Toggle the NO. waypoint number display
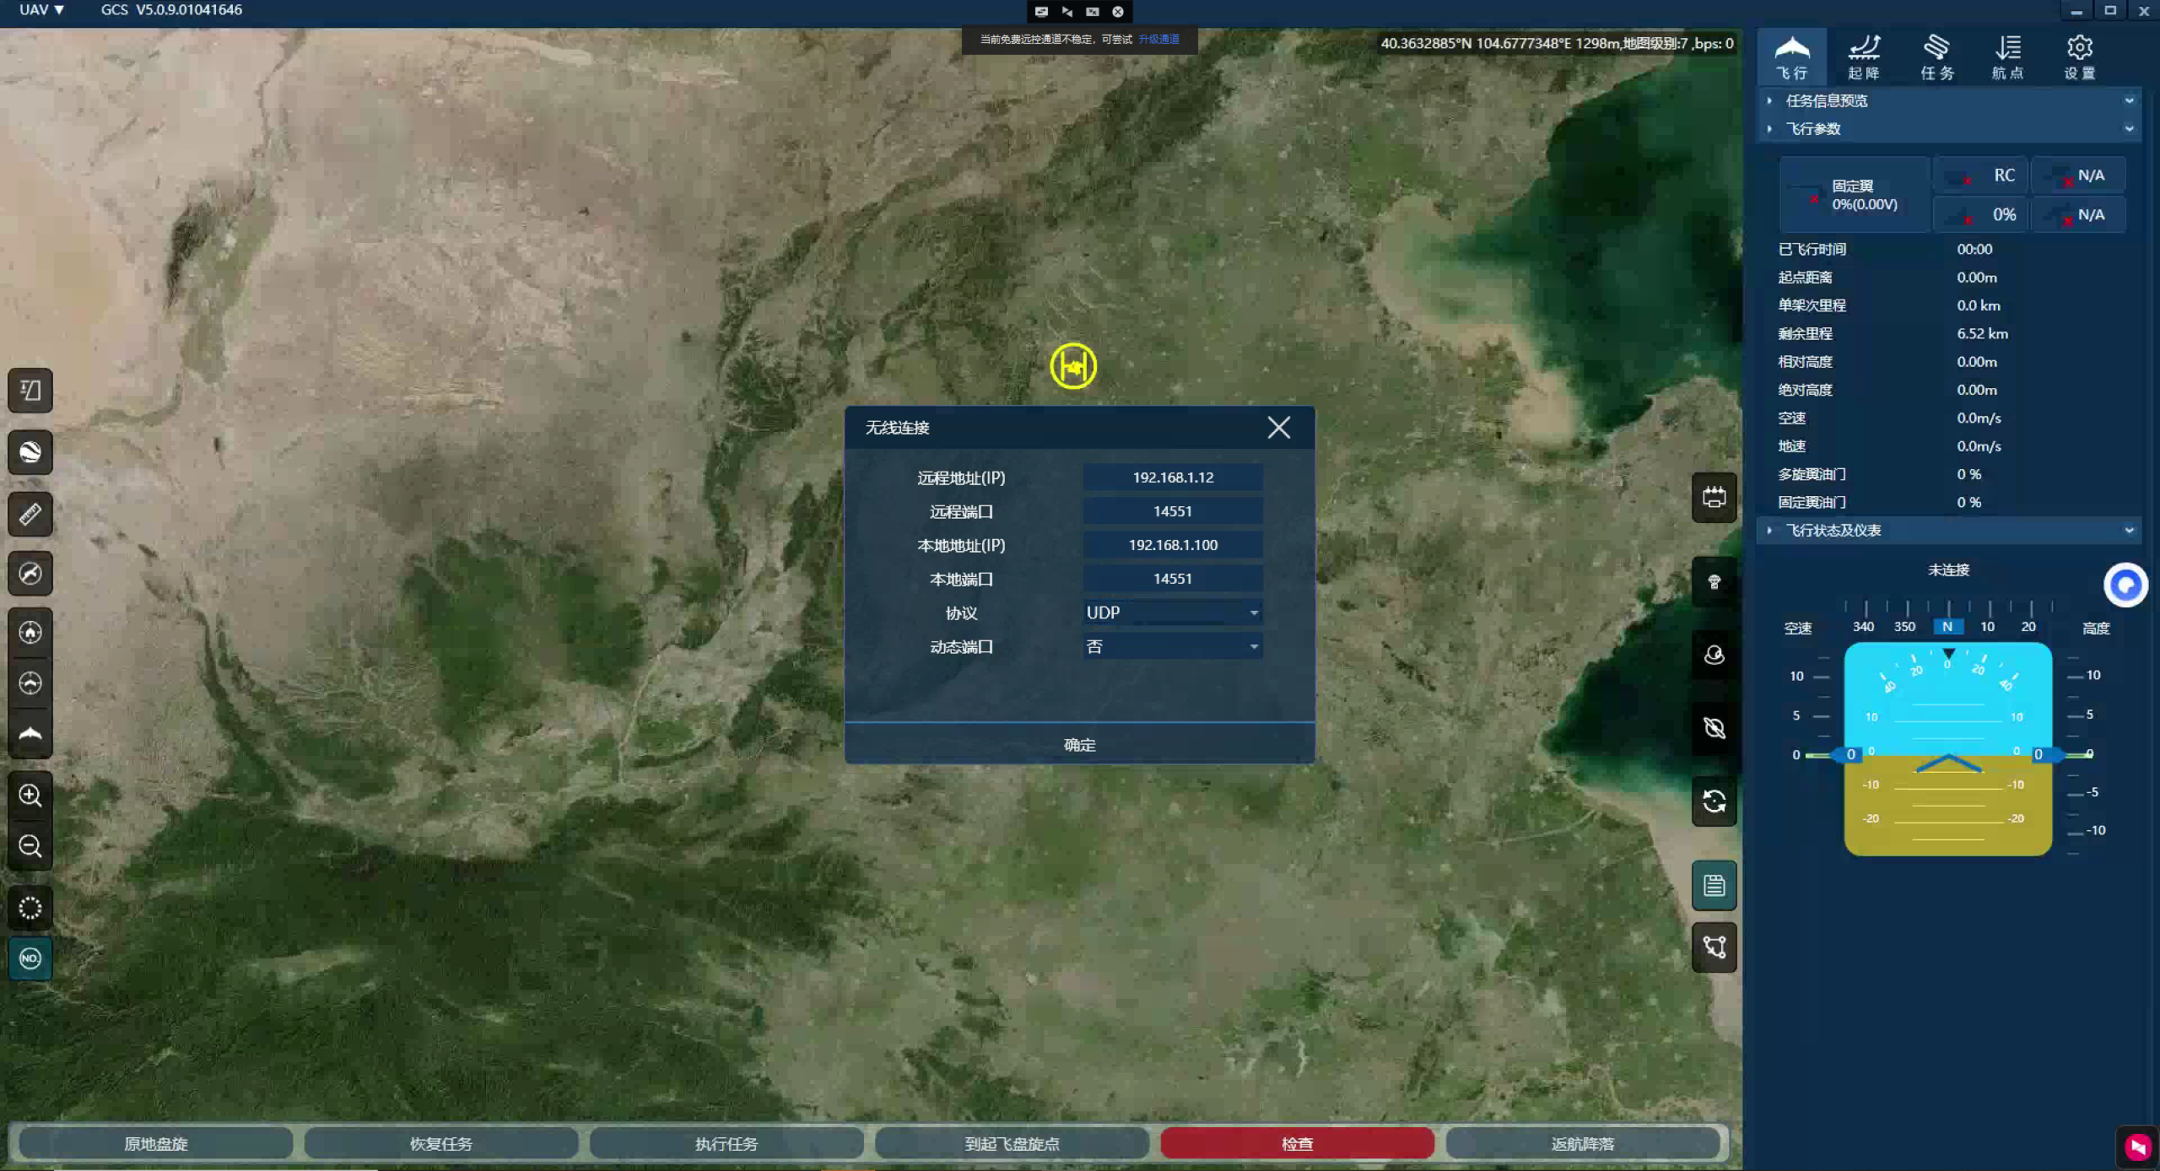The image size is (2160, 1171). [30, 958]
